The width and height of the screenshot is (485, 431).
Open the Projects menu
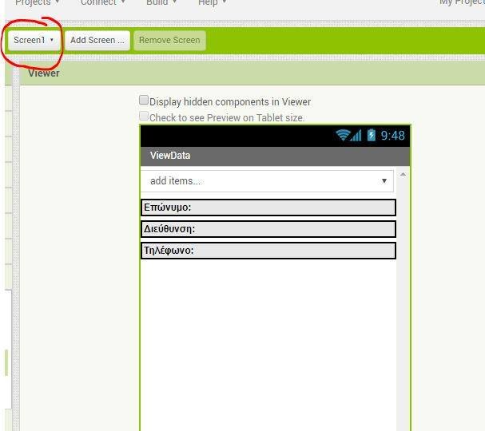click(37, 2)
